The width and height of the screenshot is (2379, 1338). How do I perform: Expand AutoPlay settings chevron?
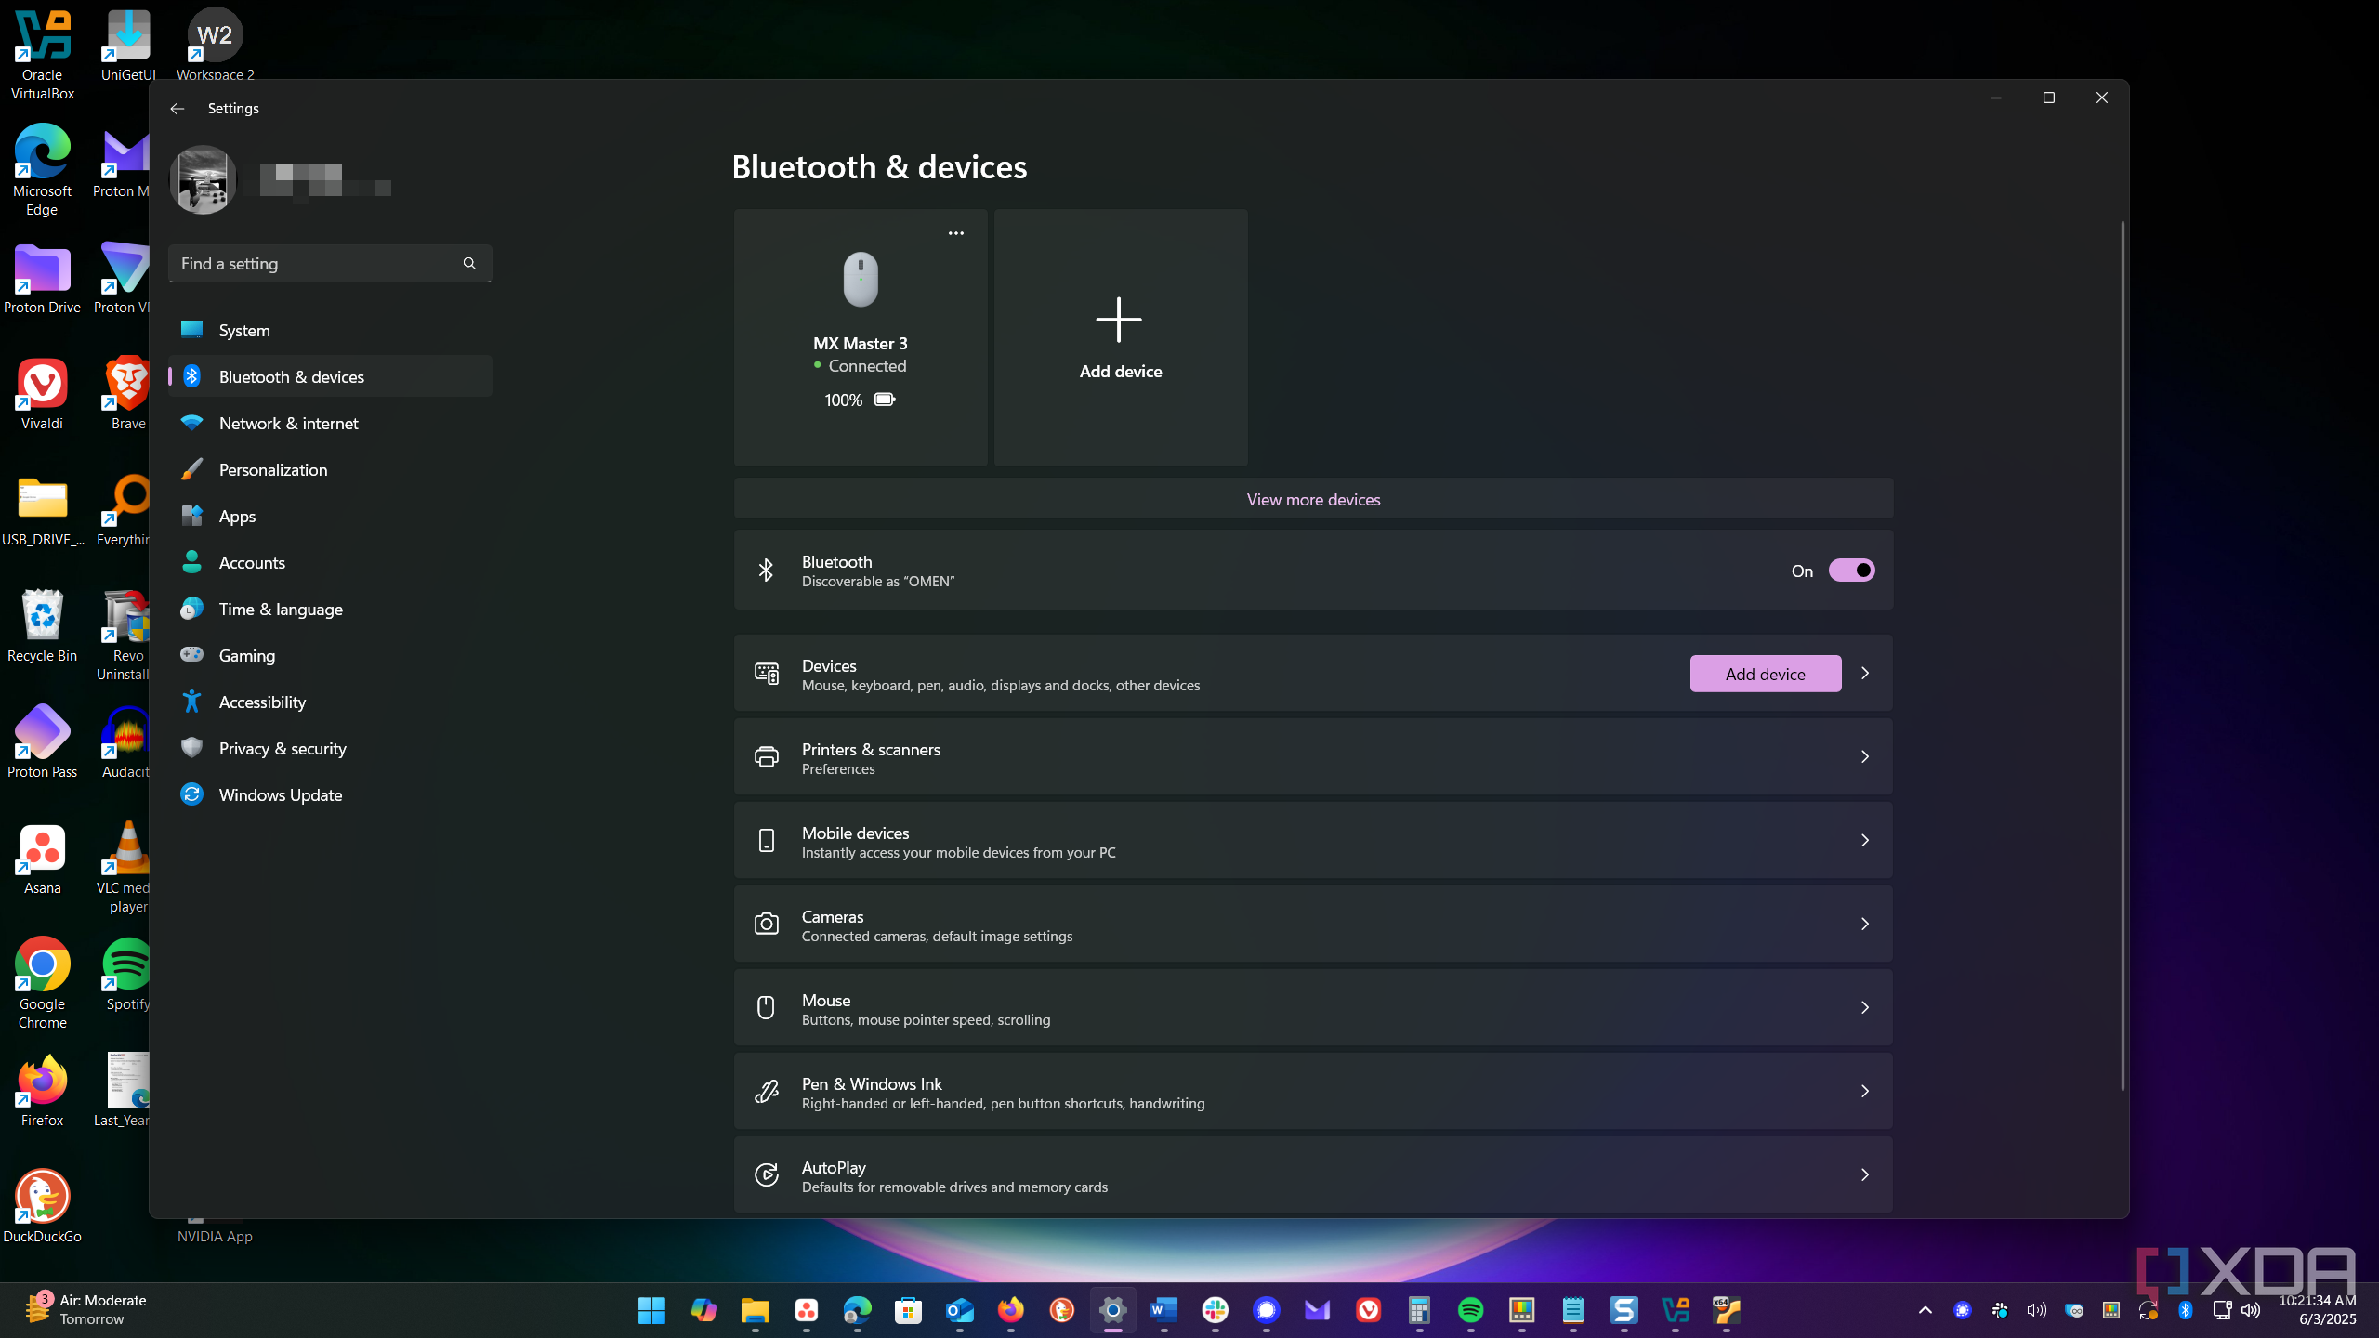point(1864,1175)
